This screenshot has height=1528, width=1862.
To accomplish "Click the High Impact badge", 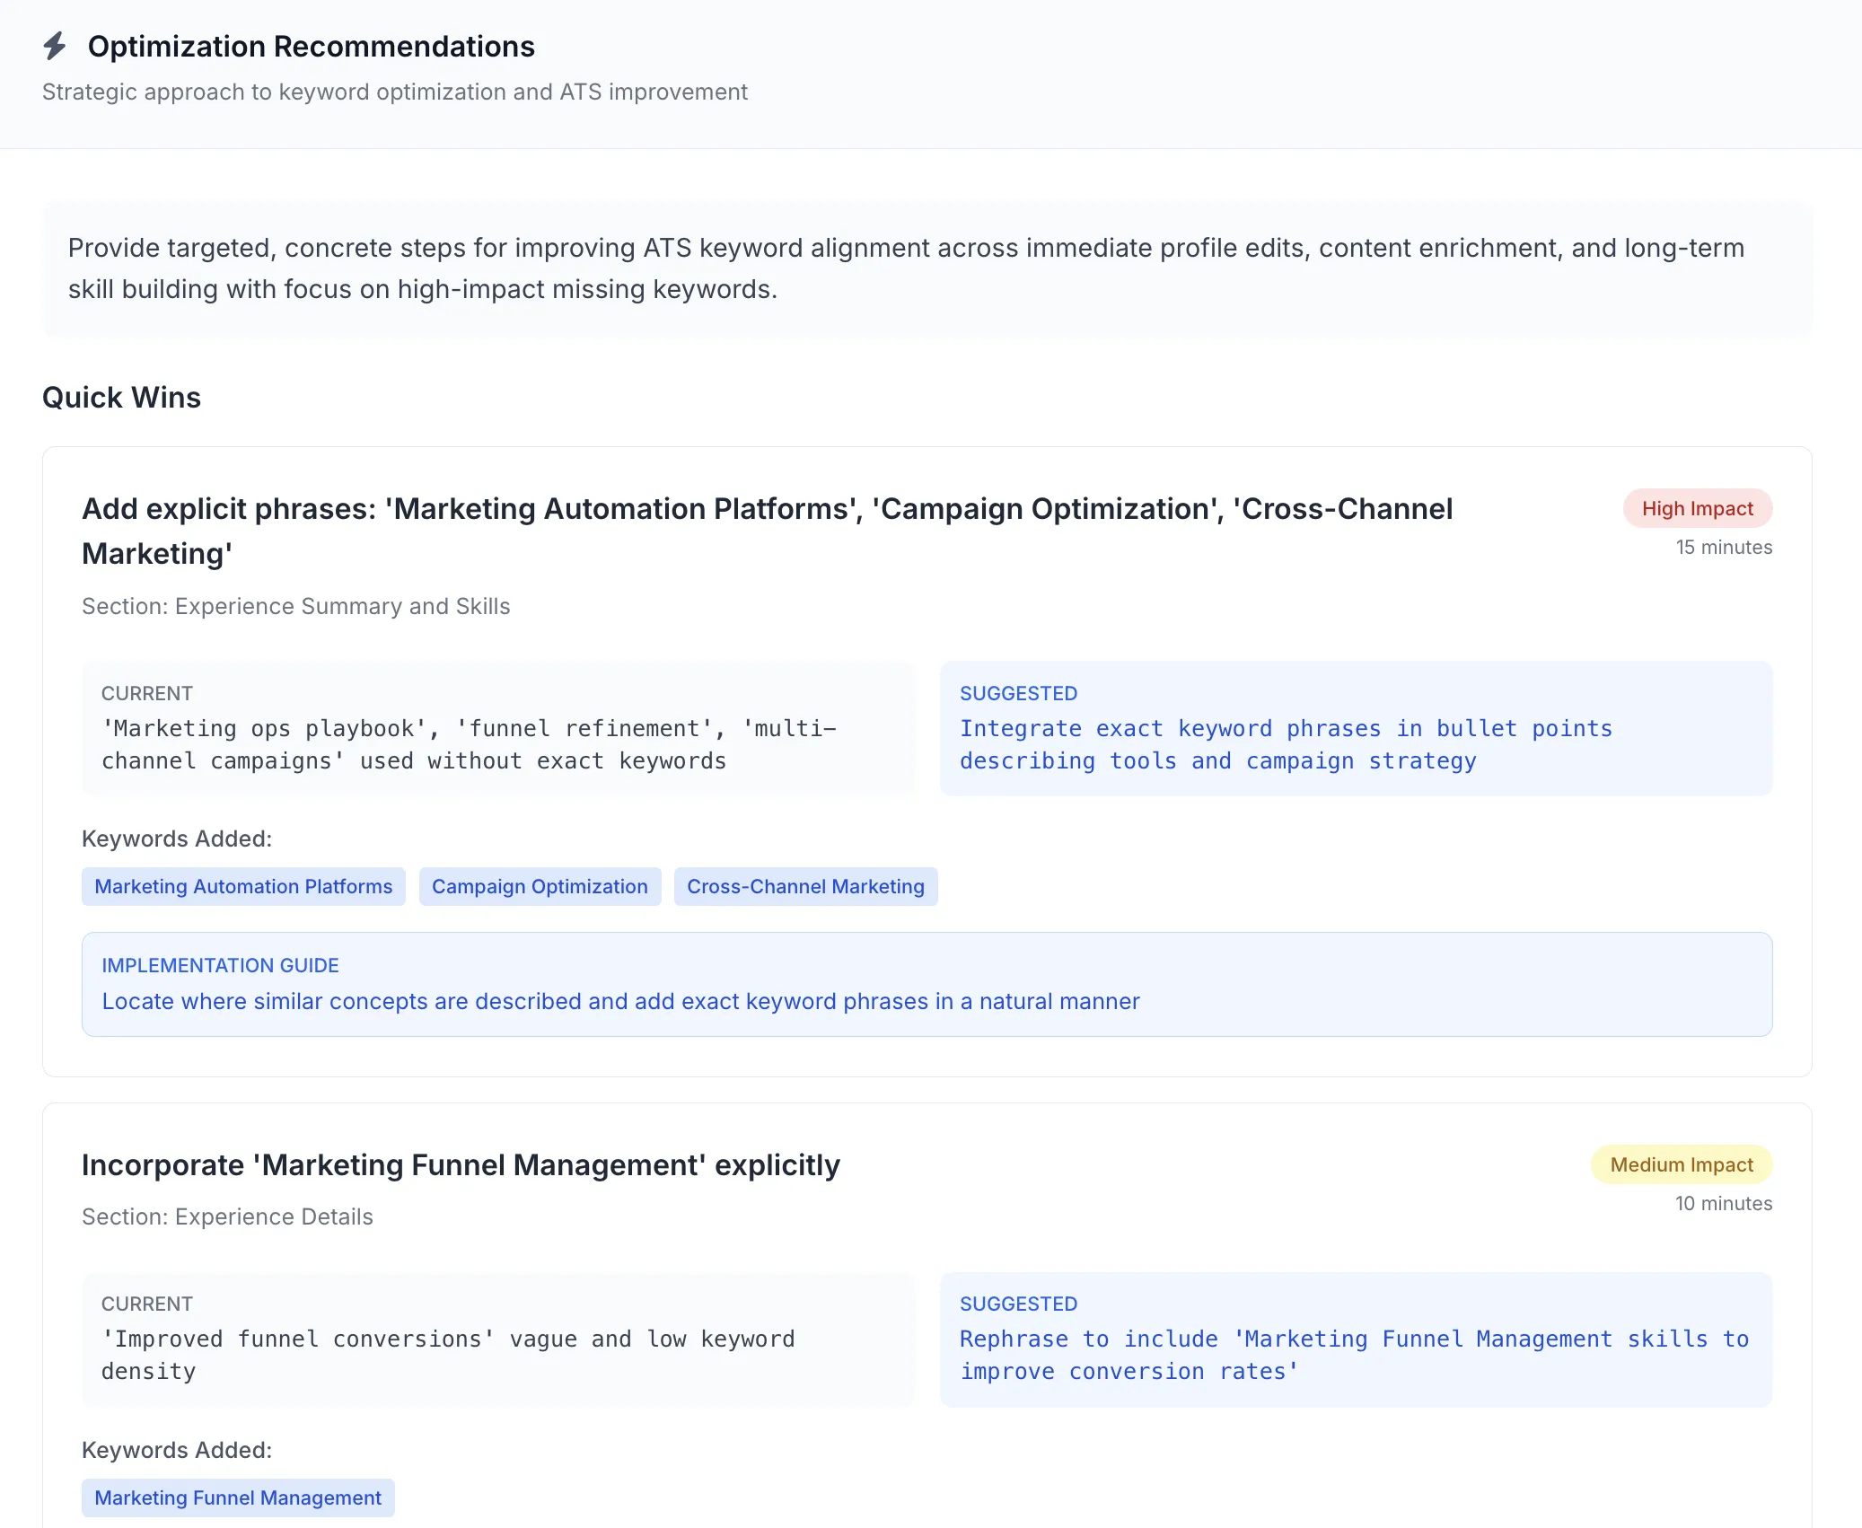I will pos(1697,508).
